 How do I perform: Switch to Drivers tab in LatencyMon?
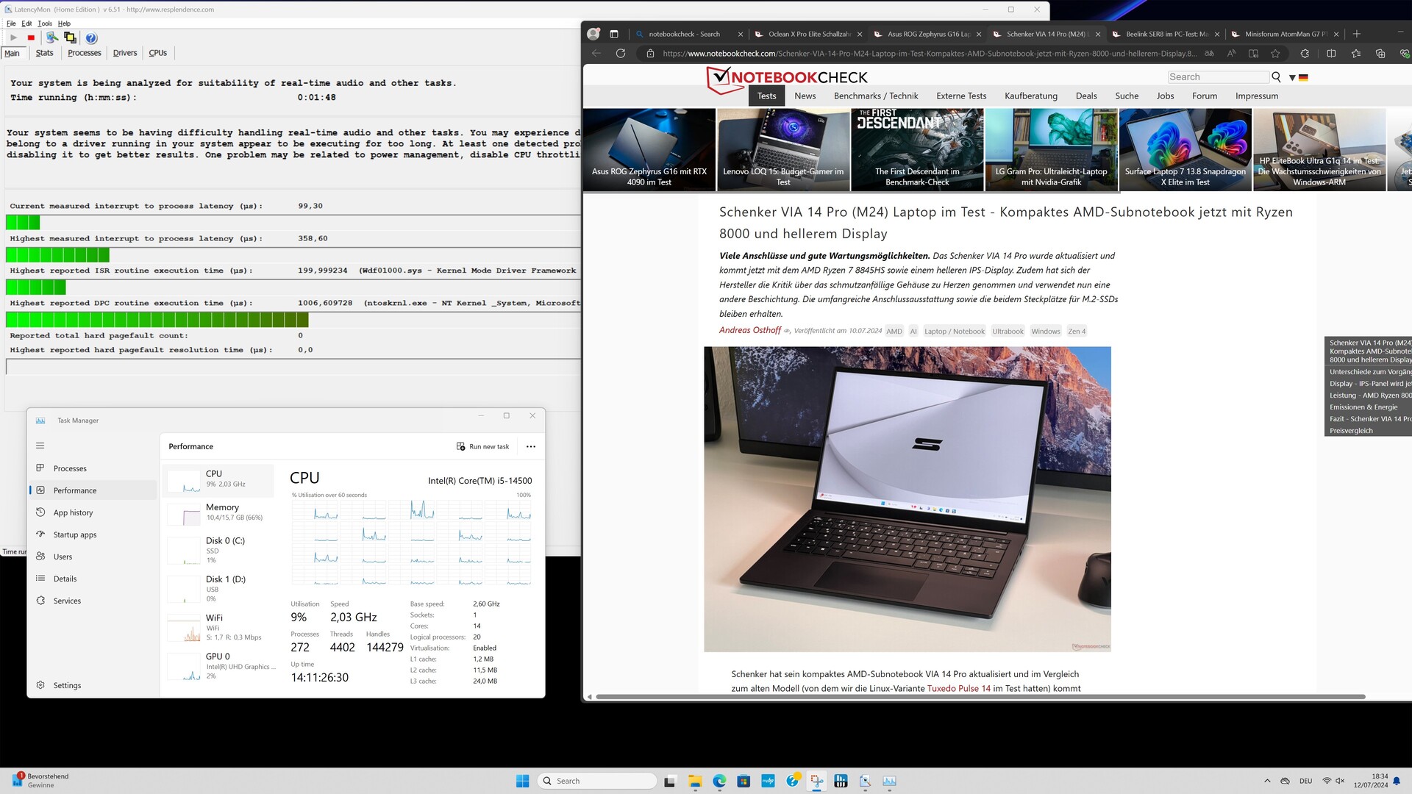[x=125, y=53]
